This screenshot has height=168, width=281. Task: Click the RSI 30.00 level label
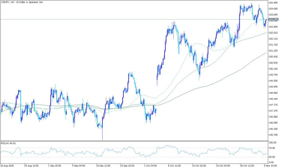[x=272, y=157]
